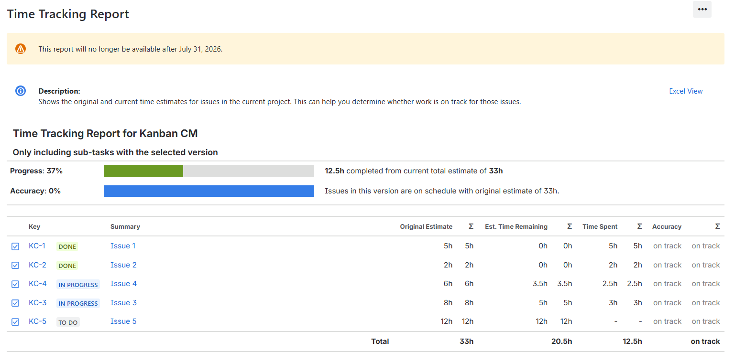Open the Issue 4 summary link

click(123, 283)
